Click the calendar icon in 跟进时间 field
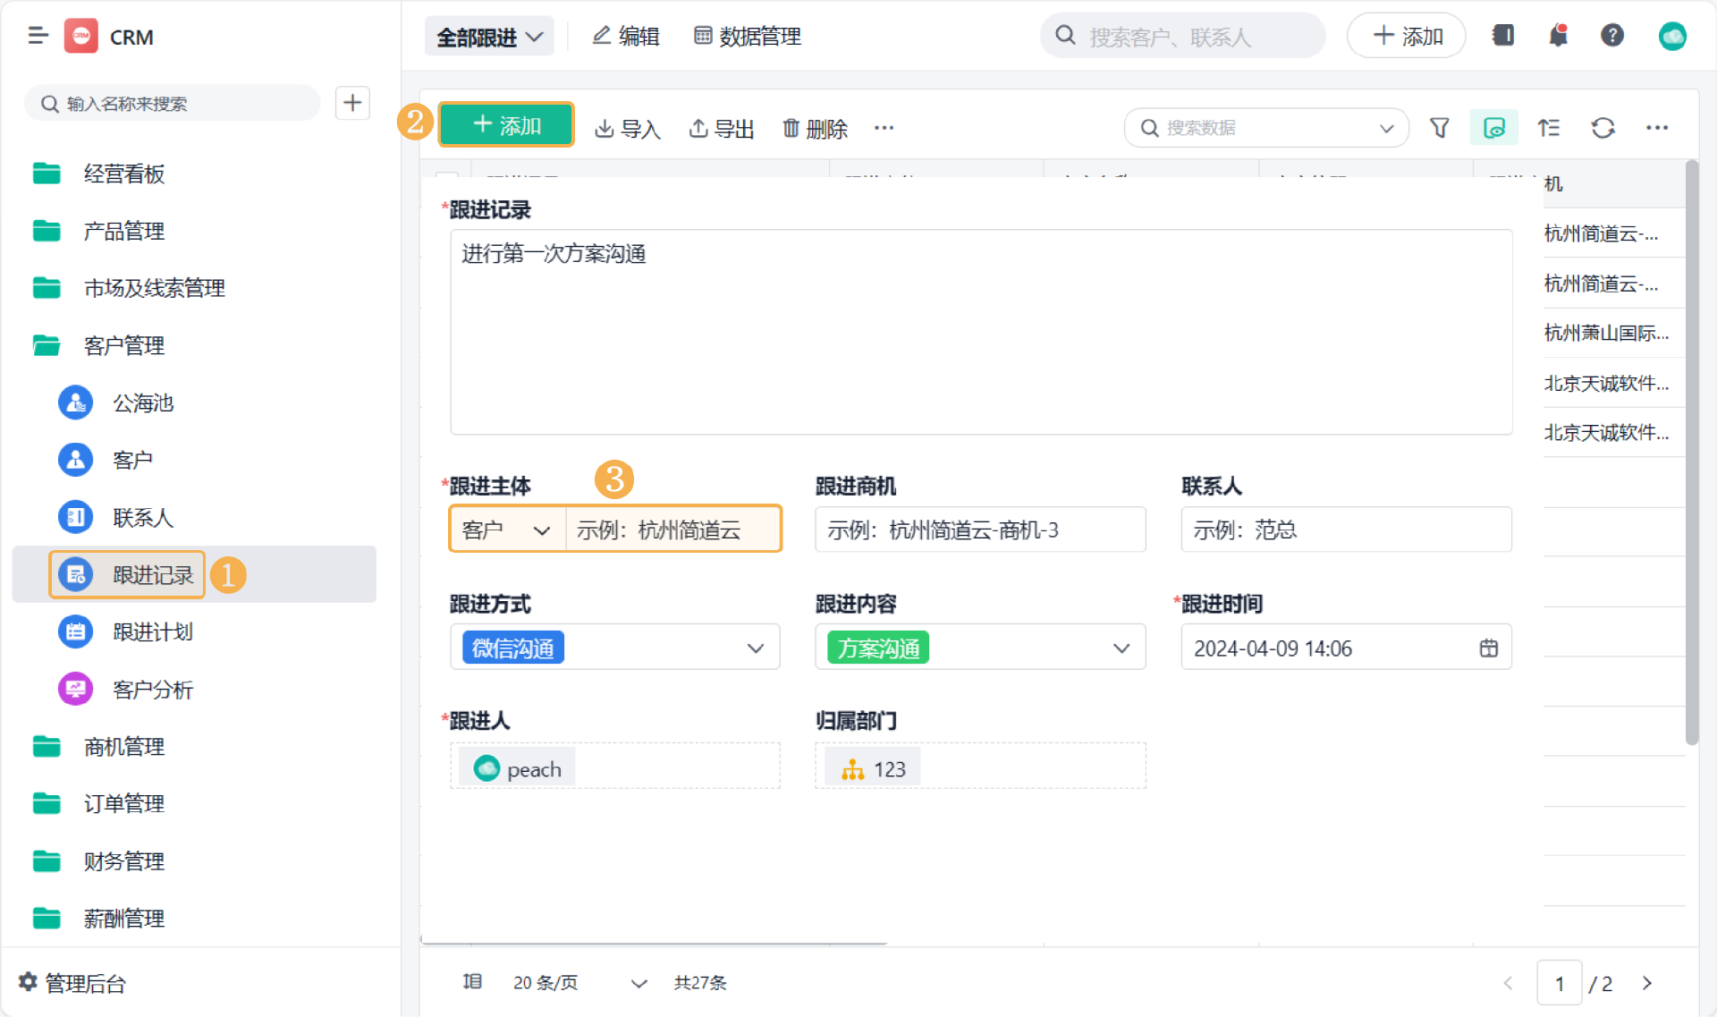1717x1017 pixels. point(1488,648)
